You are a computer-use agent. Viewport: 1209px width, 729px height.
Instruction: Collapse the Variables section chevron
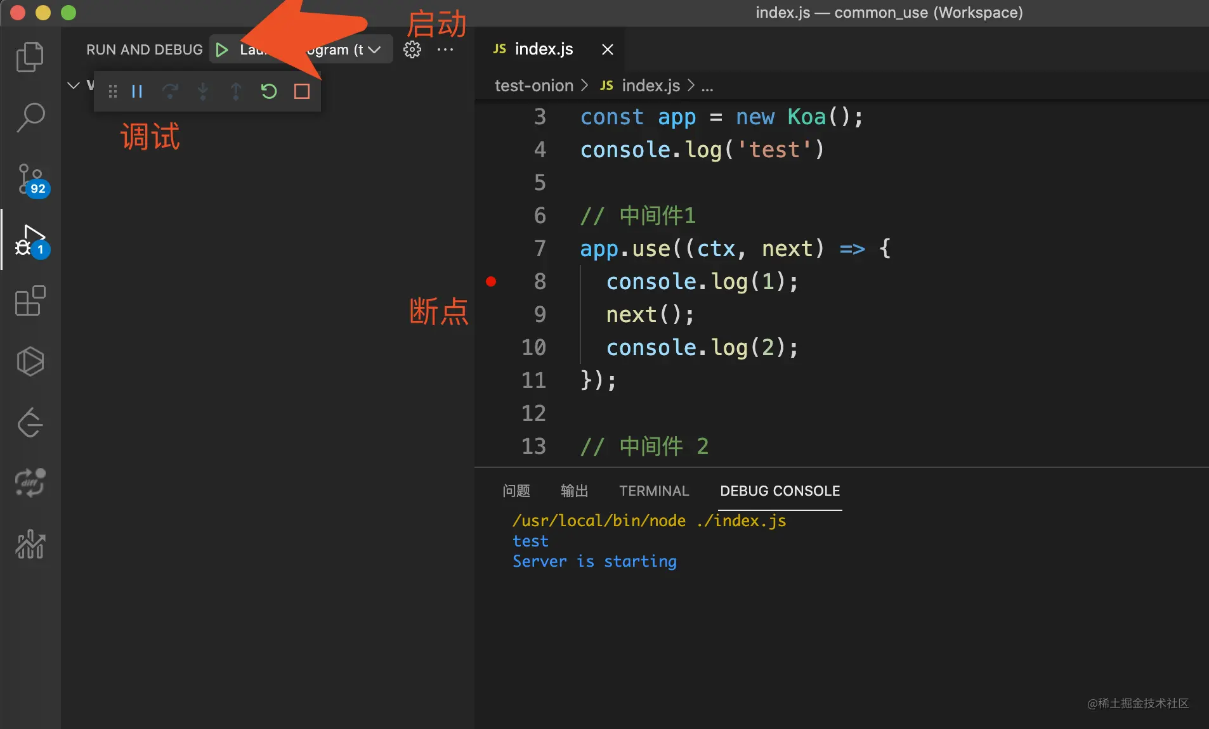coord(74,85)
